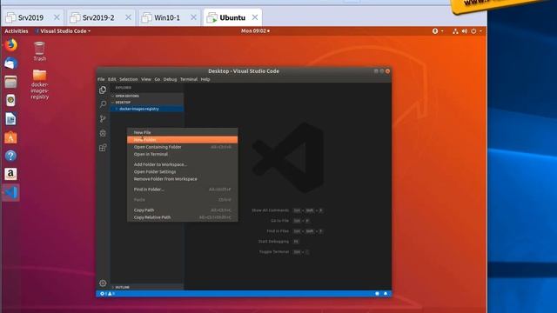Expand the docker-images-registry folder
Viewport: 557px width, 313px height.
click(147, 109)
